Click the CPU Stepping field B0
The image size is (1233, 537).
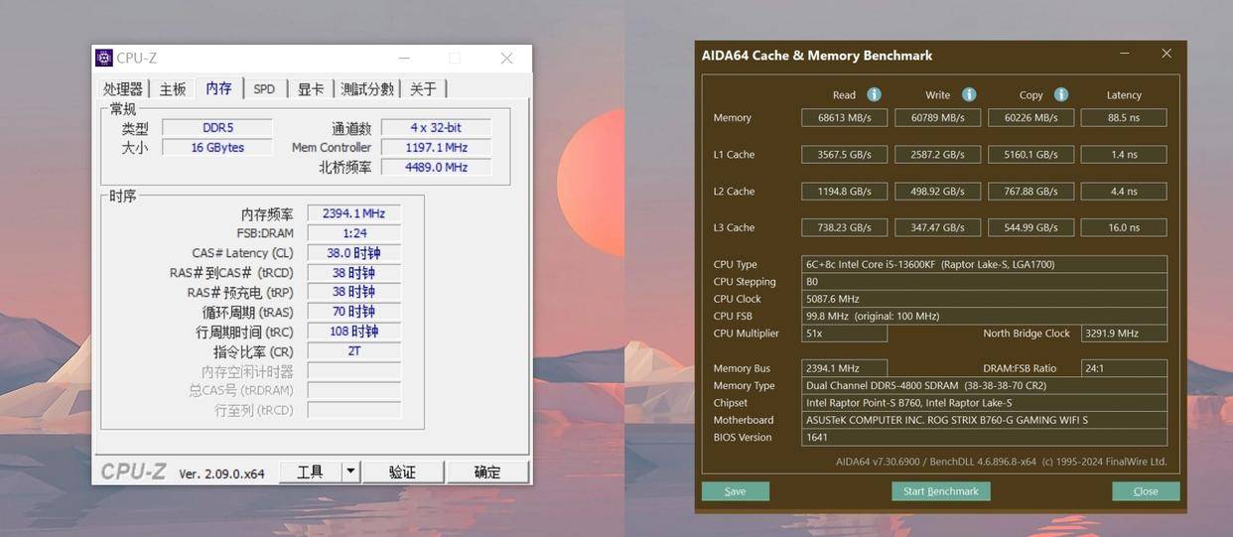[984, 281]
